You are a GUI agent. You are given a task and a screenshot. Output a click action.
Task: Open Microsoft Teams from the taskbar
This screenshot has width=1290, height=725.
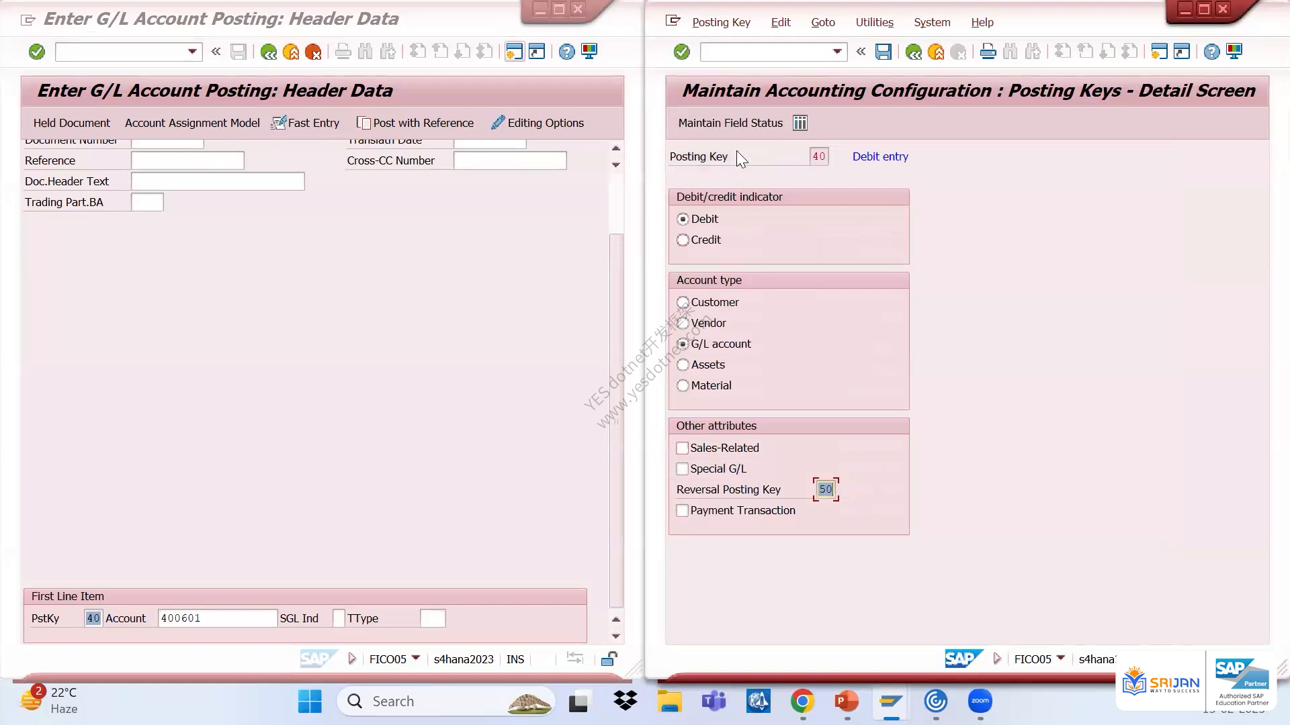pyautogui.click(x=714, y=702)
